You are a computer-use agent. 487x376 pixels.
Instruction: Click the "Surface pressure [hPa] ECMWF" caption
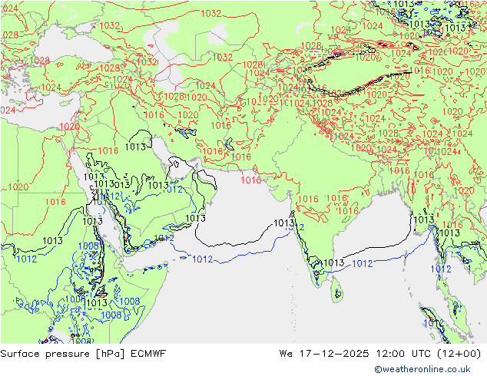[x=83, y=354]
